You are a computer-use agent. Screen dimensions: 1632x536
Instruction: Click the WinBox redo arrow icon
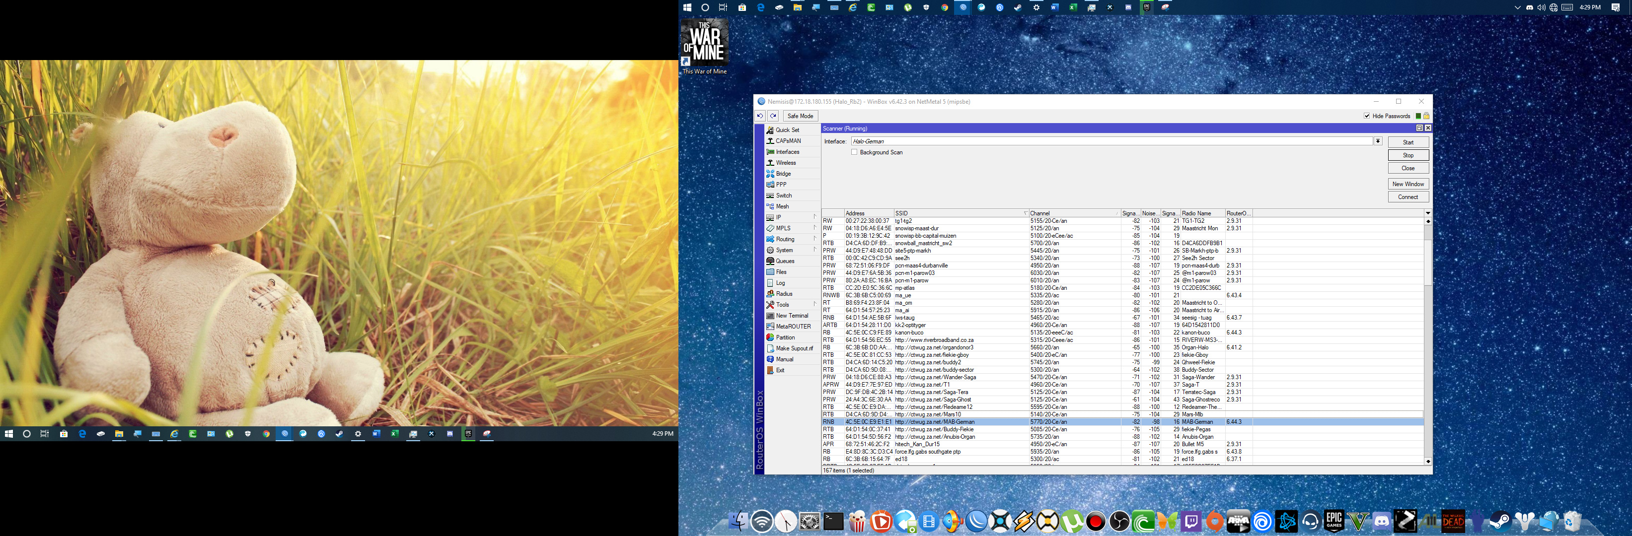[773, 116]
